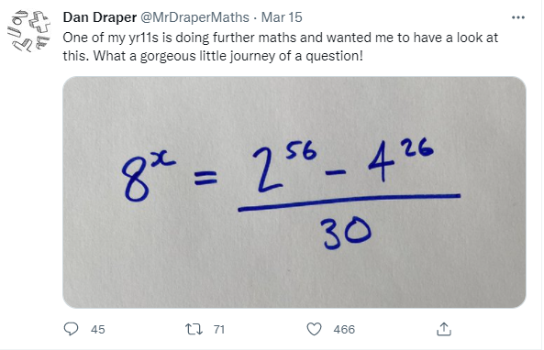Open the attached handwritten equation photo

pyautogui.click(x=294, y=192)
